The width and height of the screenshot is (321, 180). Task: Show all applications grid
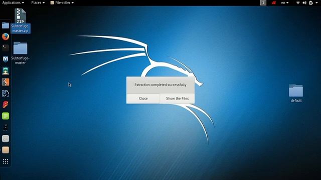[x=6, y=161]
